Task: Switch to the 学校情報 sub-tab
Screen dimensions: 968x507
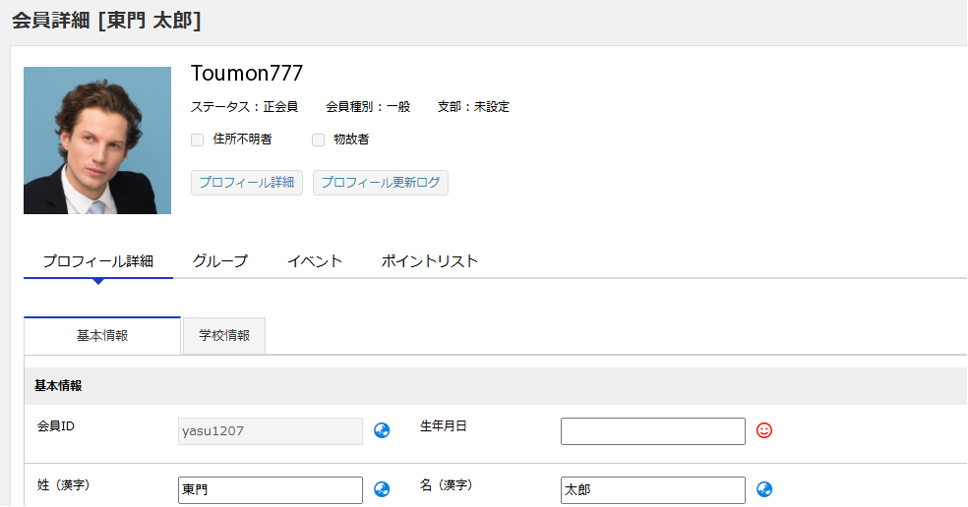Action: (x=224, y=335)
